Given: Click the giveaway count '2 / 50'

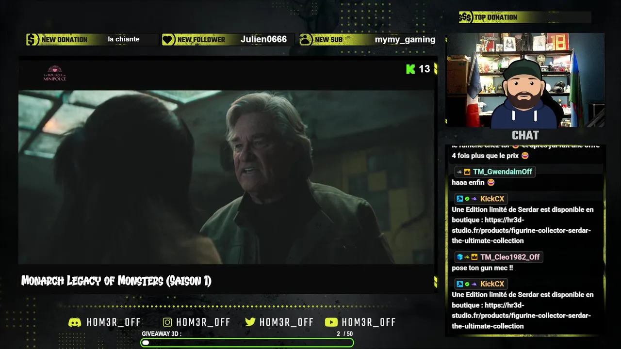Looking at the screenshot, I should click(x=344, y=334).
